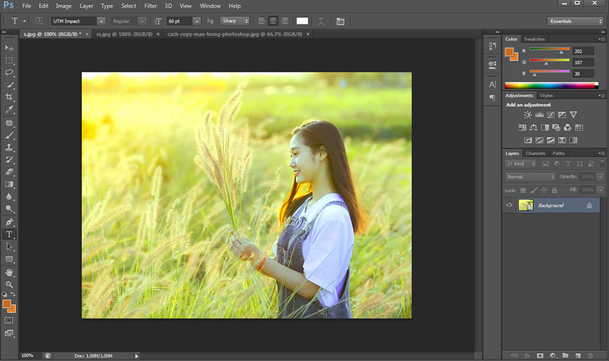Click the red channel value field

click(x=582, y=51)
